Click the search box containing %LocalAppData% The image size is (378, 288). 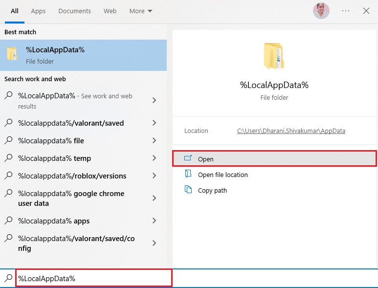[94, 278]
